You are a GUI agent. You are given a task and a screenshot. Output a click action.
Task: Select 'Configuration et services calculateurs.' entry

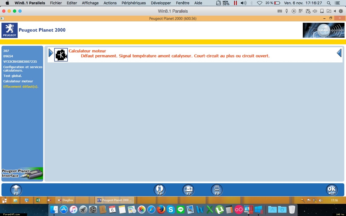coord(23,69)
